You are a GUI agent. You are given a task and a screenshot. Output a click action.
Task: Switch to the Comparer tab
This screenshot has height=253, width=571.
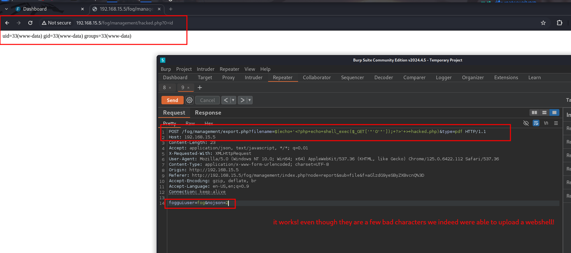(414, 78)
